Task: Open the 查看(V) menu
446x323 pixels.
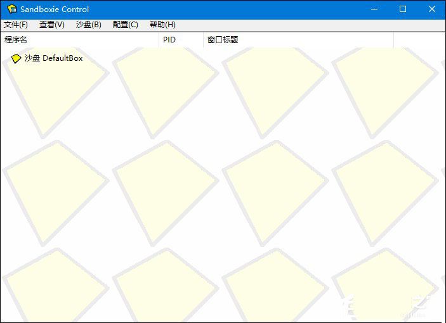Action: click(x=52, y=25)
